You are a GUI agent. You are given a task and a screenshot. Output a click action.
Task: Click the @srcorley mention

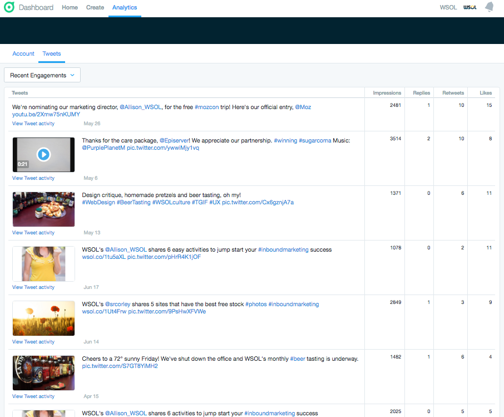pos(117,305)
